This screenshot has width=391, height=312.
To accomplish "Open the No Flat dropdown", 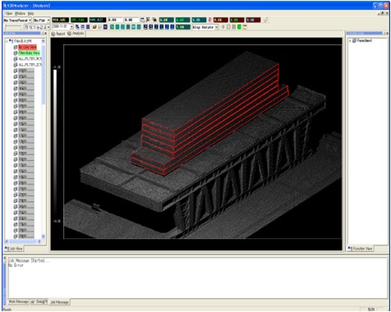I will (x=42, y=21).
